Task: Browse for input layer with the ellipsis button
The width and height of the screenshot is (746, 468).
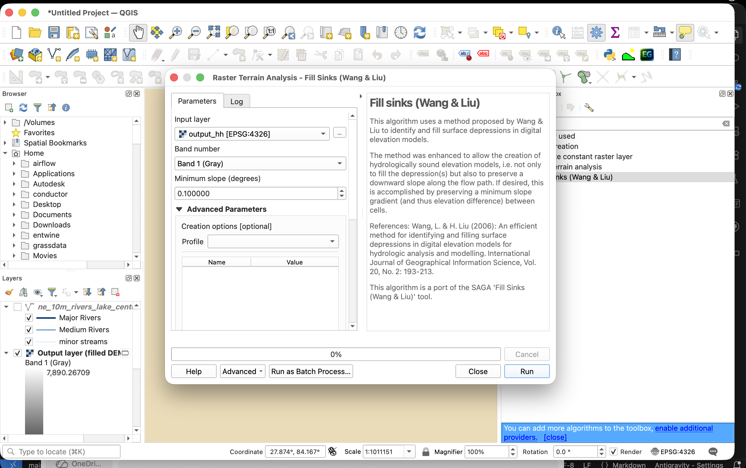Action: pos(339,133)
